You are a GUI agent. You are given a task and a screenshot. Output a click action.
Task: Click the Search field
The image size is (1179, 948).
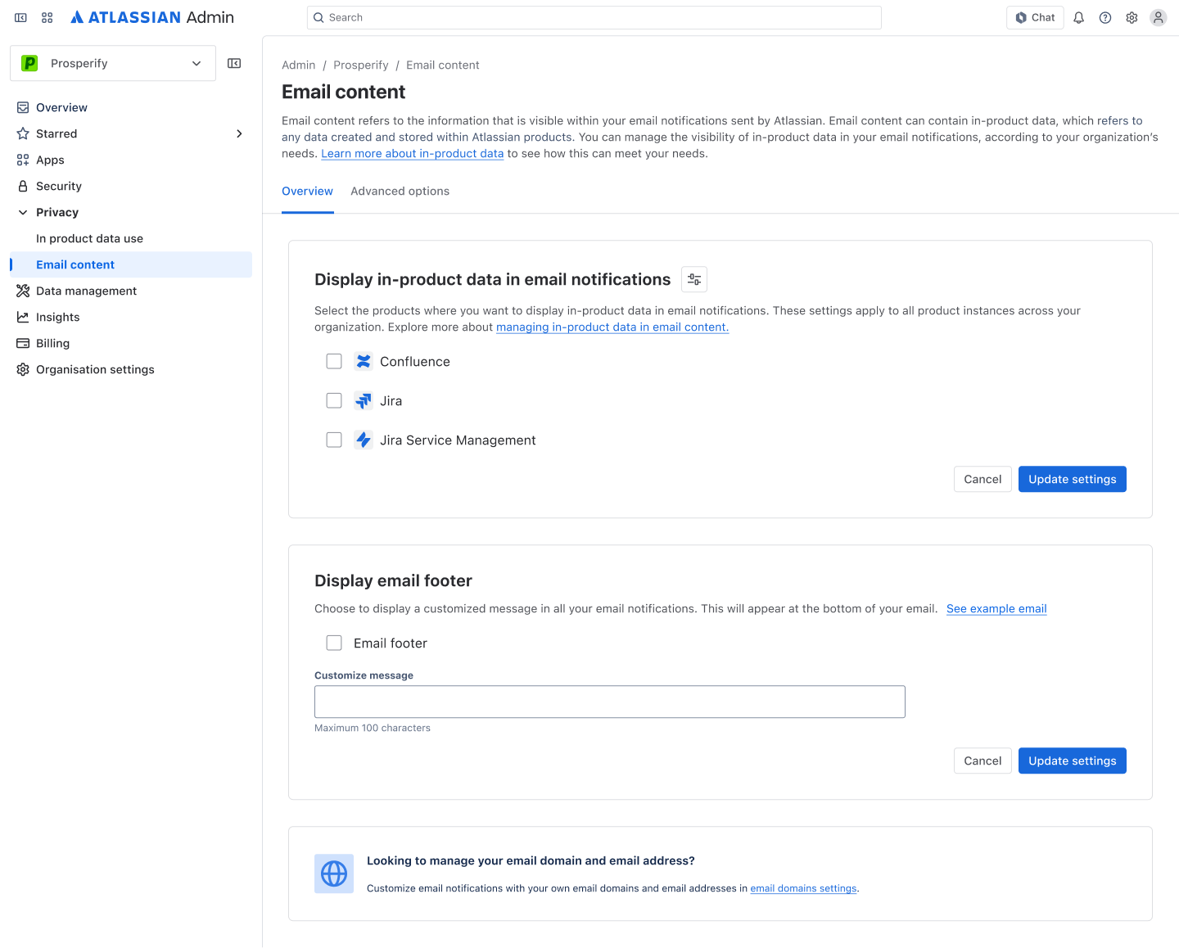pos(594,17)
